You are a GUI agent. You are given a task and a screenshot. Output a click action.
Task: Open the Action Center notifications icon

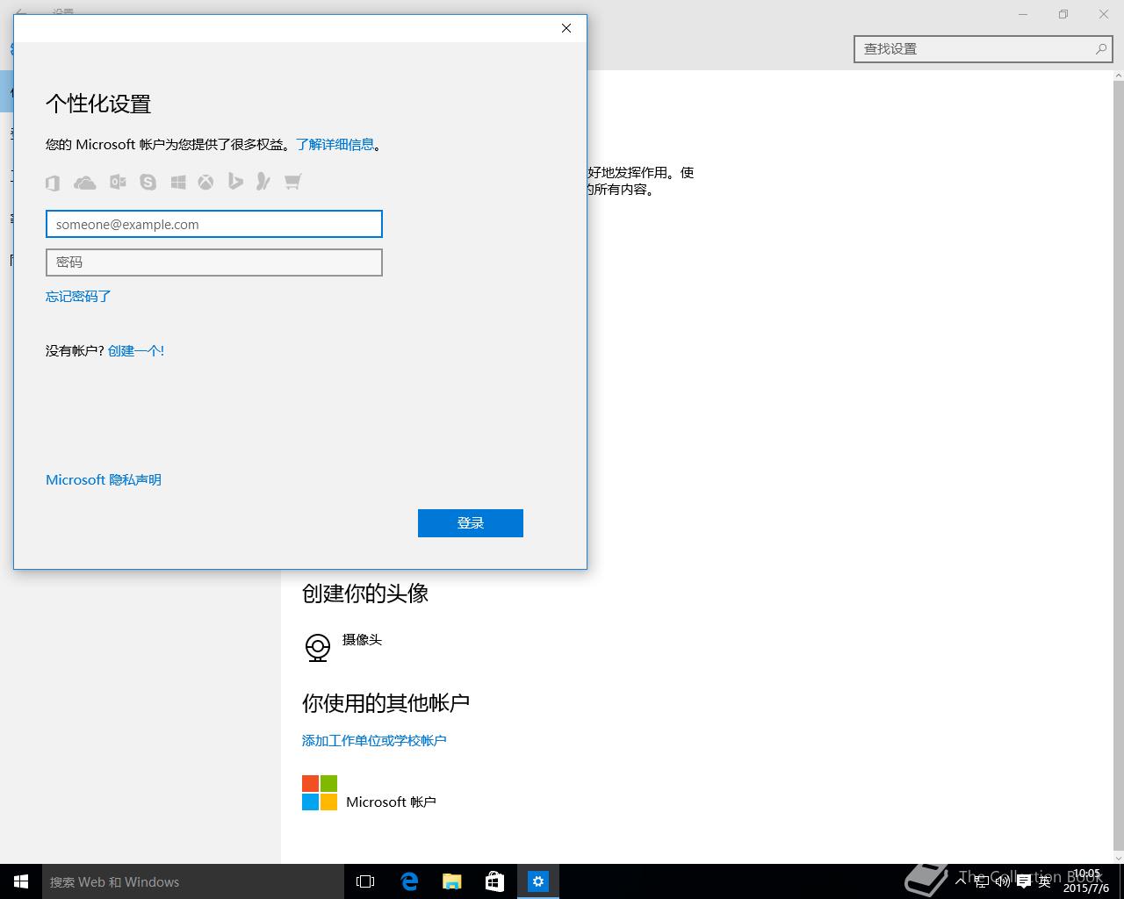[1023, 882]
